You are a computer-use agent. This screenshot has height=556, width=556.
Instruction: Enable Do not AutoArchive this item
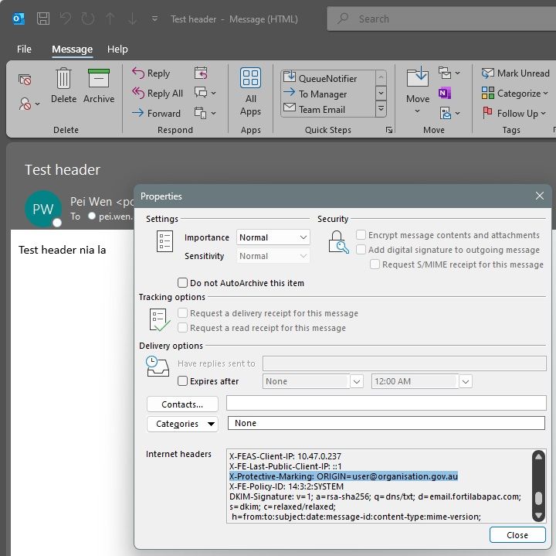point(183,283)
